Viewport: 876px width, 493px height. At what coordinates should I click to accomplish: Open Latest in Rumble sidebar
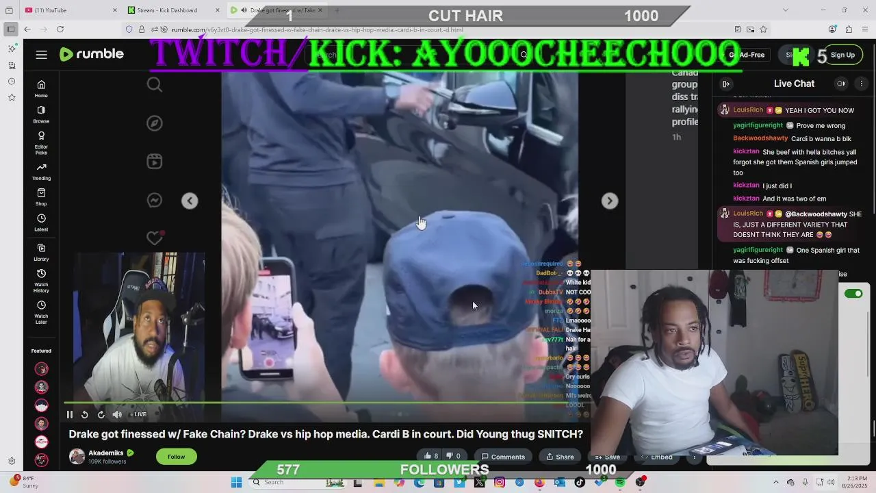(x=41, y=223)
